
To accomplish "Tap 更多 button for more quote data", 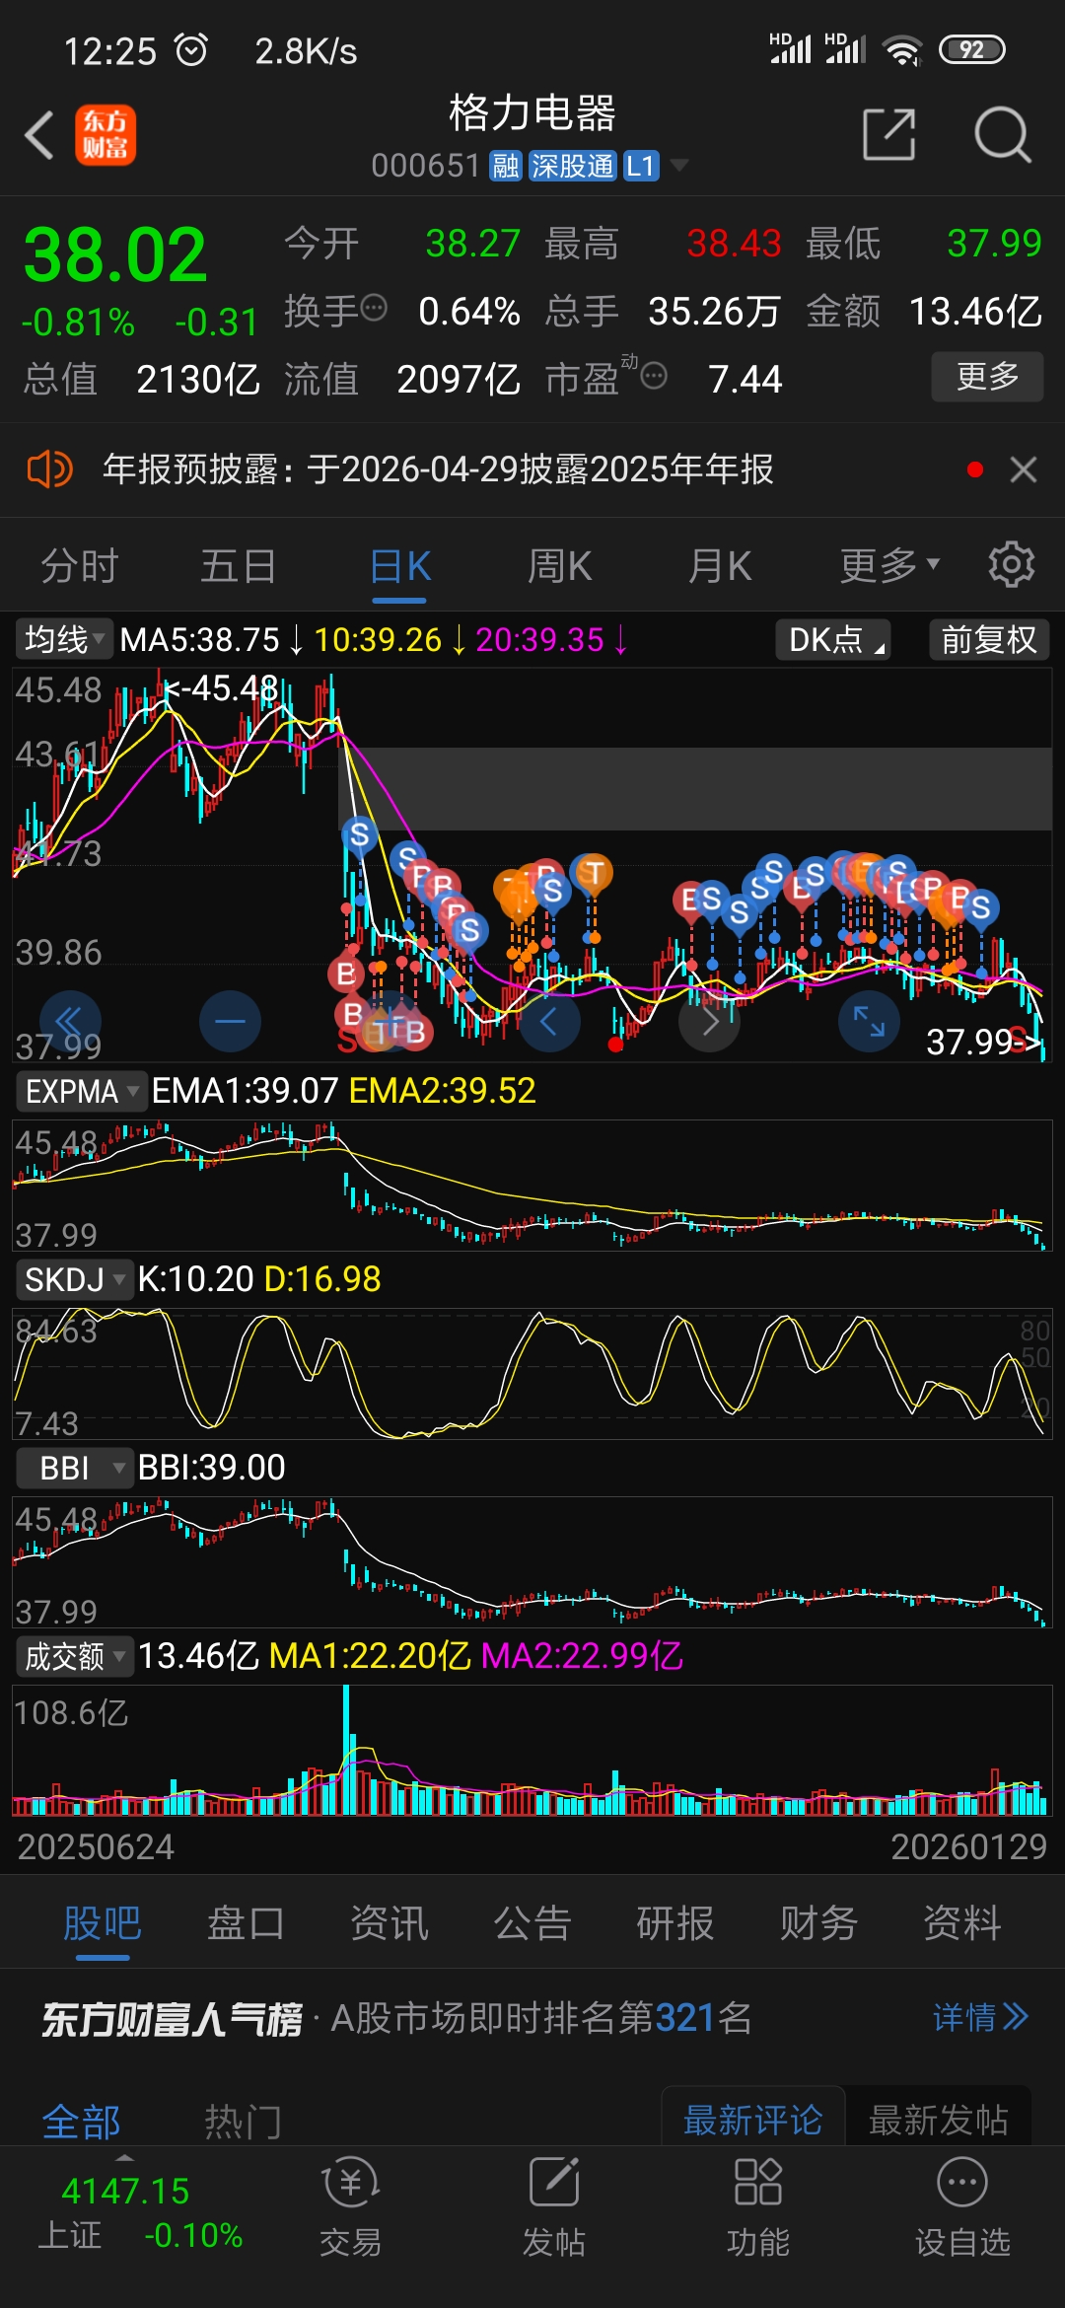I will click(987, 377).
